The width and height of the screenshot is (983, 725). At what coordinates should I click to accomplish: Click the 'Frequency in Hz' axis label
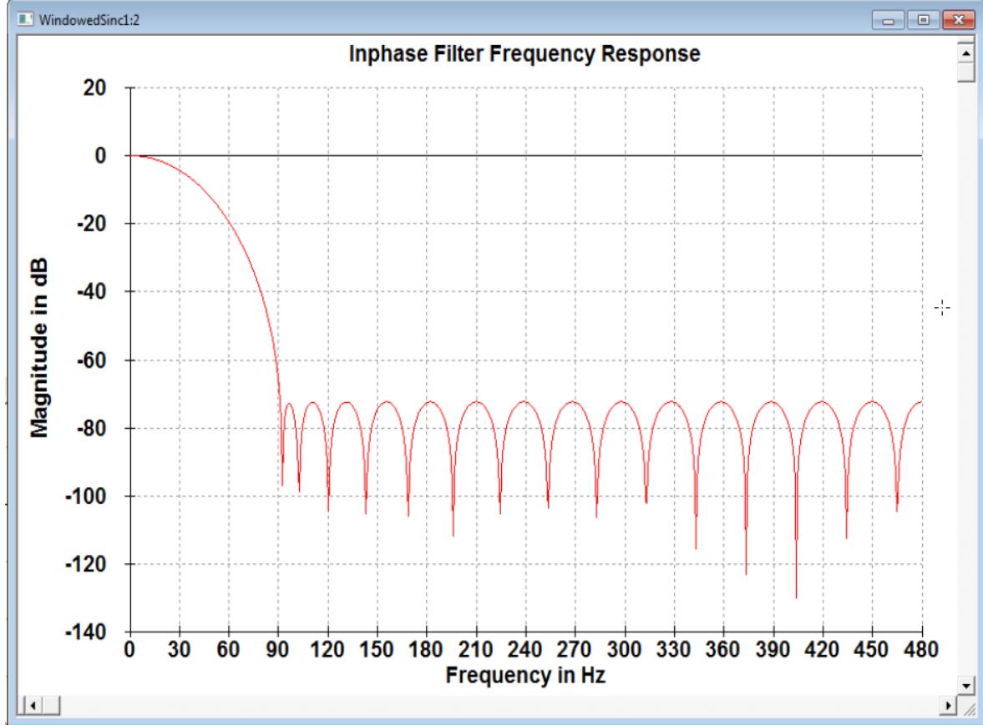click(x=525, y=675)
